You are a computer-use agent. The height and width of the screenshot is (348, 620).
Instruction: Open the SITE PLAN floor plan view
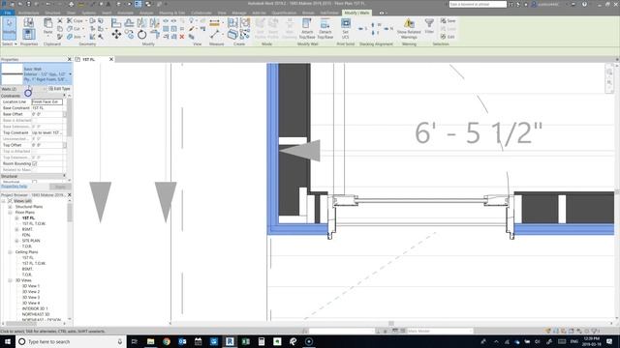coord(31,241)
